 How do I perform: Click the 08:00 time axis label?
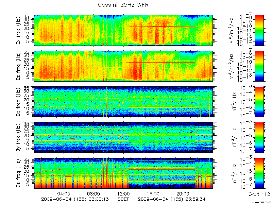click(94, 193)
